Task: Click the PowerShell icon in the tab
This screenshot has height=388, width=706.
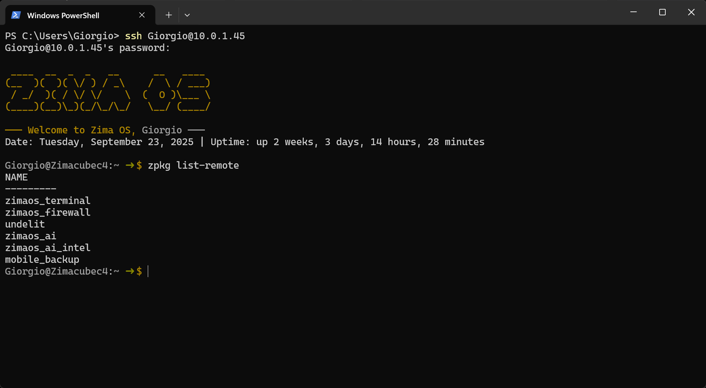Action: (x=16, y=15)
